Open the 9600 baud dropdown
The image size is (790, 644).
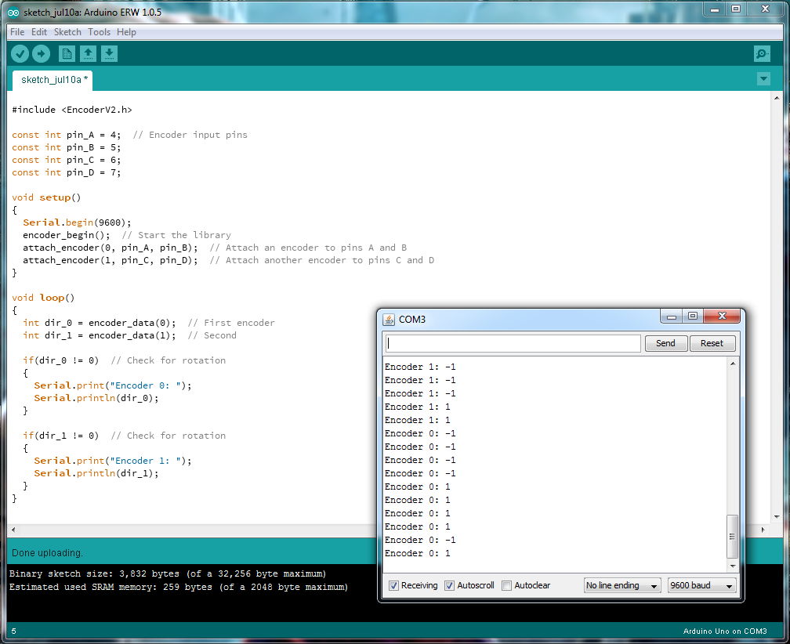click(701, 585)
